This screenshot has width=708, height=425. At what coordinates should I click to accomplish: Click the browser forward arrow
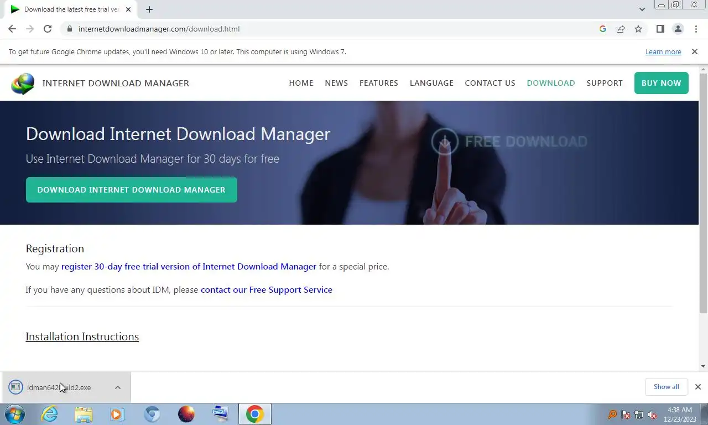[30, 29]
